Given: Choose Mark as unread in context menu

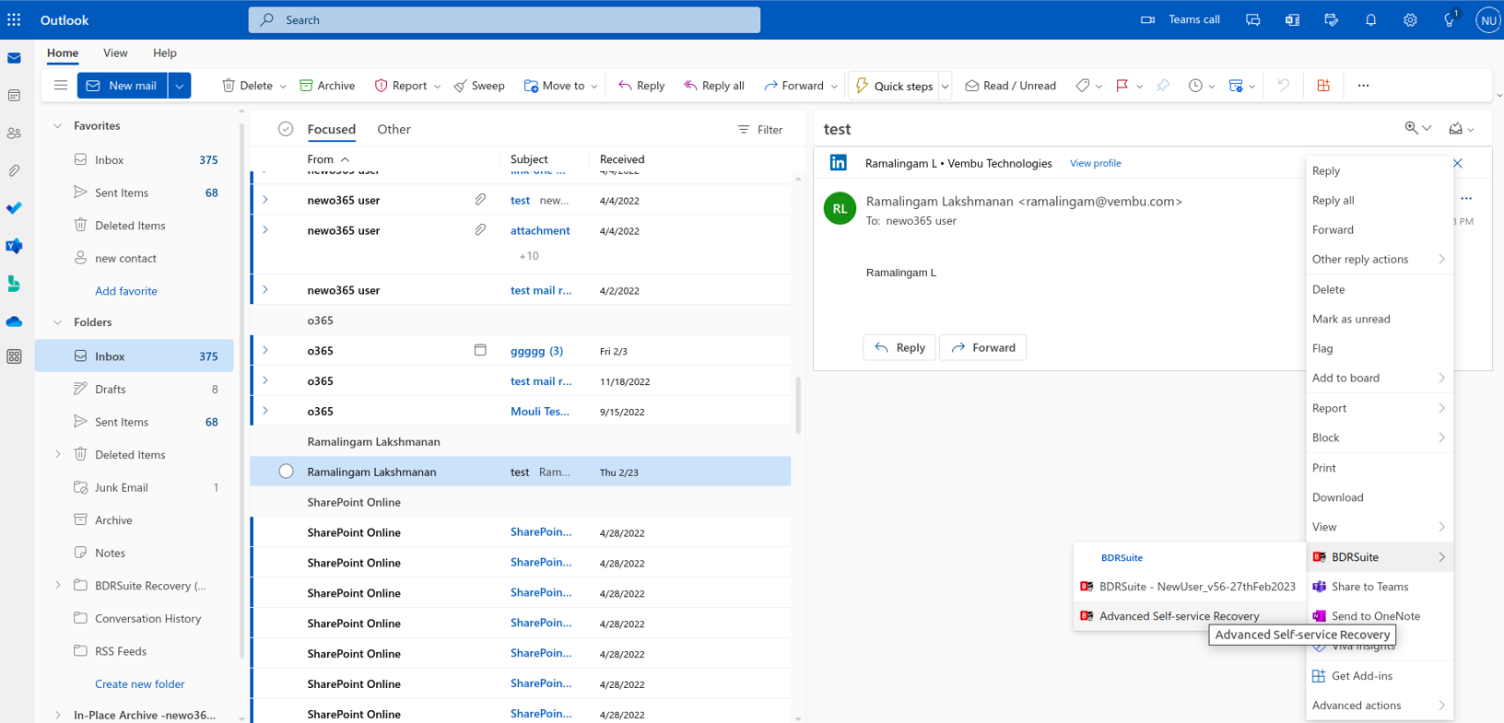Looking at the screenshot, I should (x=1379, y=319).
